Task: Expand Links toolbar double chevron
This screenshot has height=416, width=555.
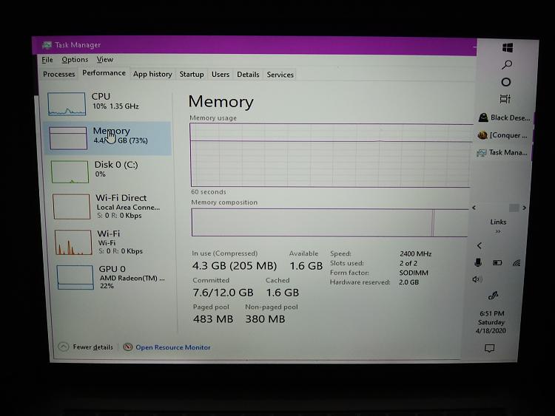Action: (x=498, y=231)
